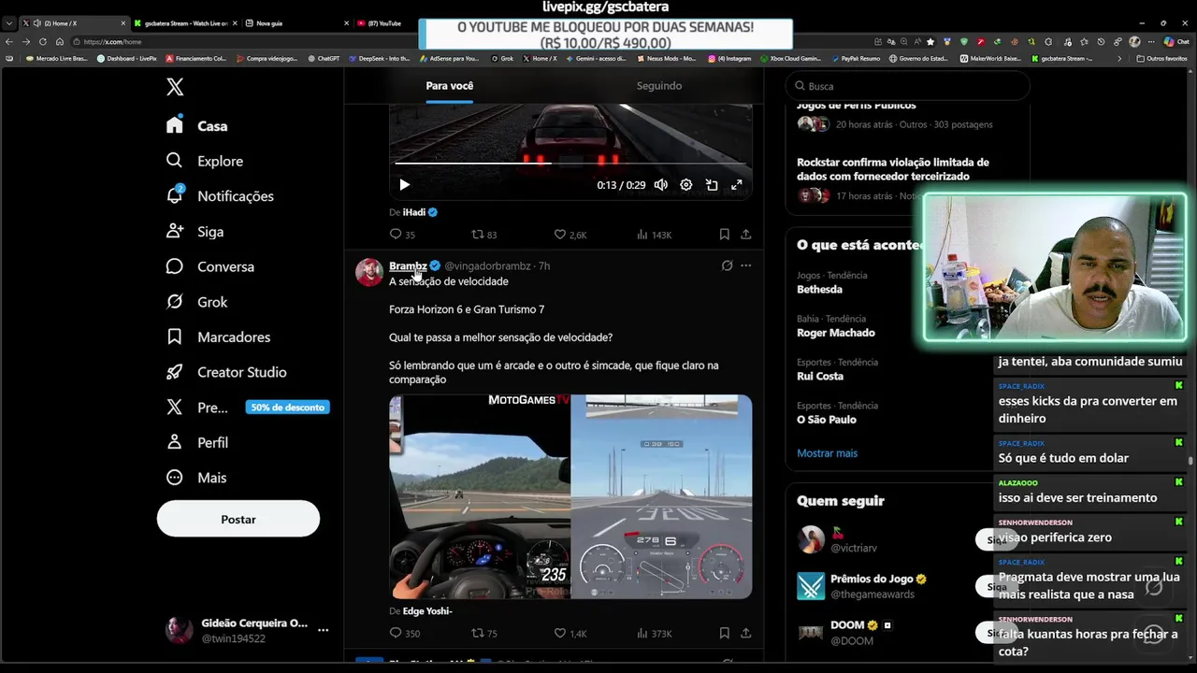Bookmark the Brambz post
Screen dimensions: 1197x673
(x=724, y=633)
